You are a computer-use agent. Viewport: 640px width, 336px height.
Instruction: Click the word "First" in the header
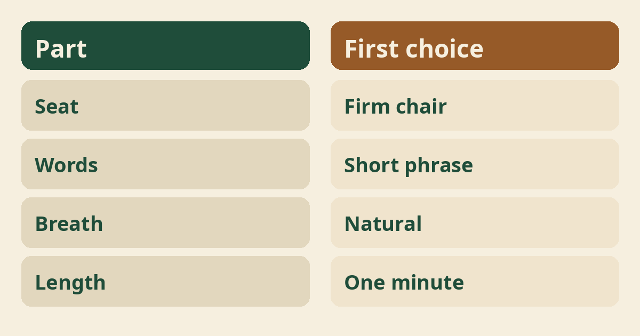pos(371,49)
